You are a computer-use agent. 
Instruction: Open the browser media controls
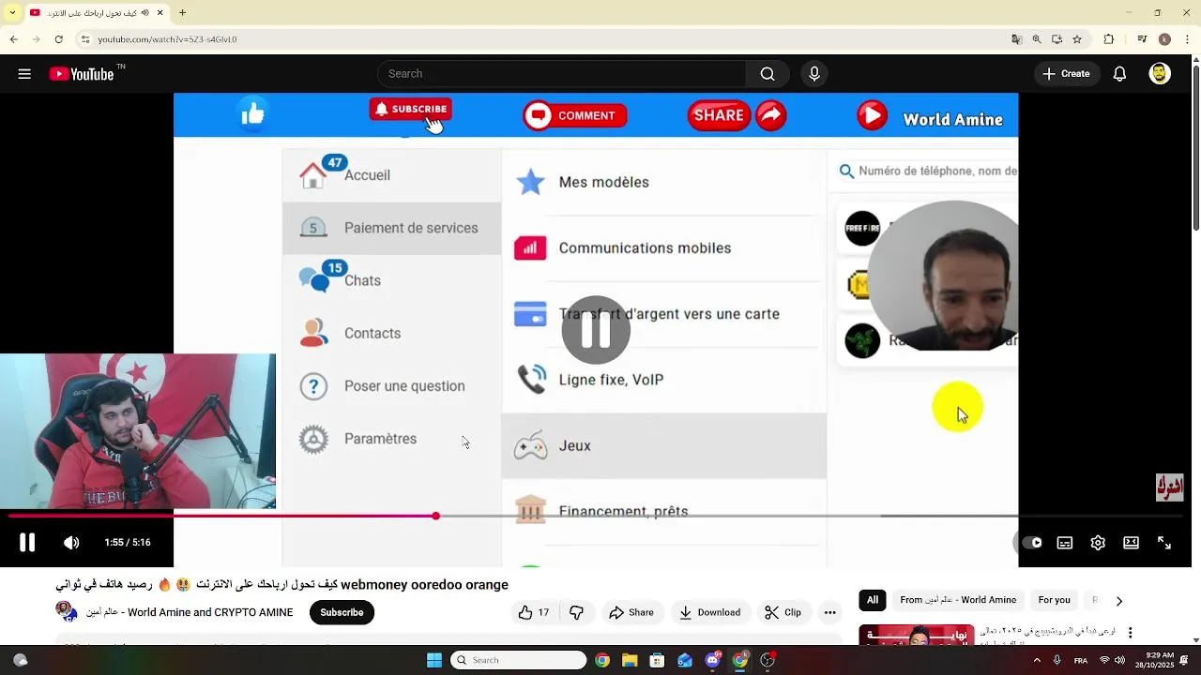tap(1142, 39)
